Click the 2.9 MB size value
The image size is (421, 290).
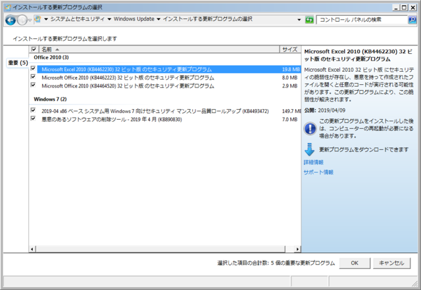289,86
